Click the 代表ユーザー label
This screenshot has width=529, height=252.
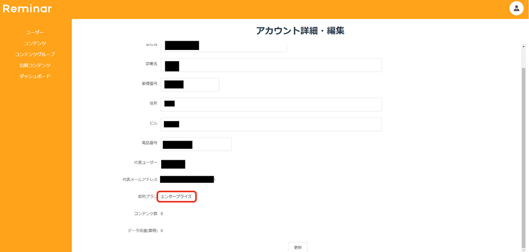pyautogui.click(x=146, y=163)
